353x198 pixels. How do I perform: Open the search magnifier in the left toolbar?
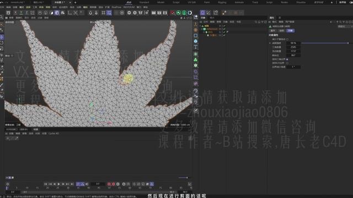coord(2,17)
